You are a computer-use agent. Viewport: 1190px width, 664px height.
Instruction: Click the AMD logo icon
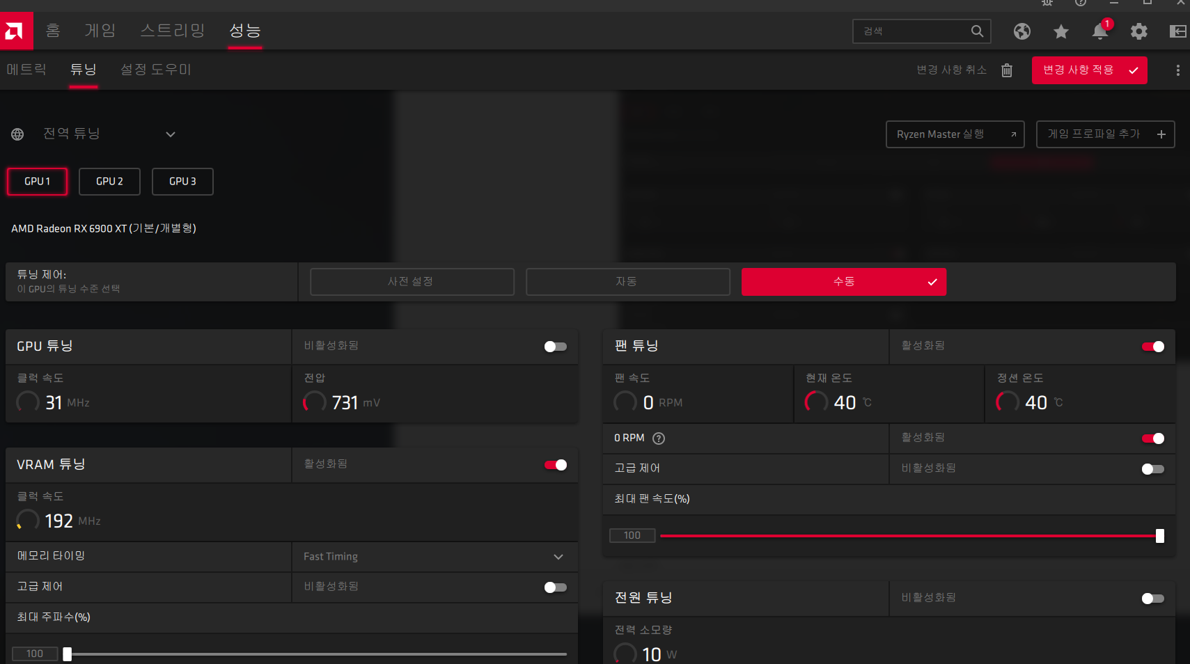coord(16,31)
